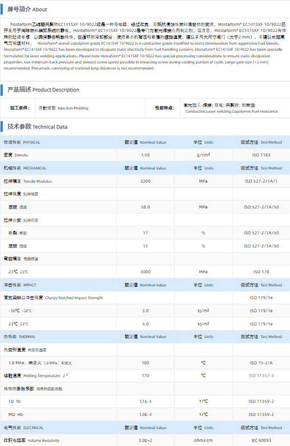Click the ohms·cm unit cell
Image resolution: width=290 pixels, height=446 pixels.
pyautogui.click(x=203, y=440)
